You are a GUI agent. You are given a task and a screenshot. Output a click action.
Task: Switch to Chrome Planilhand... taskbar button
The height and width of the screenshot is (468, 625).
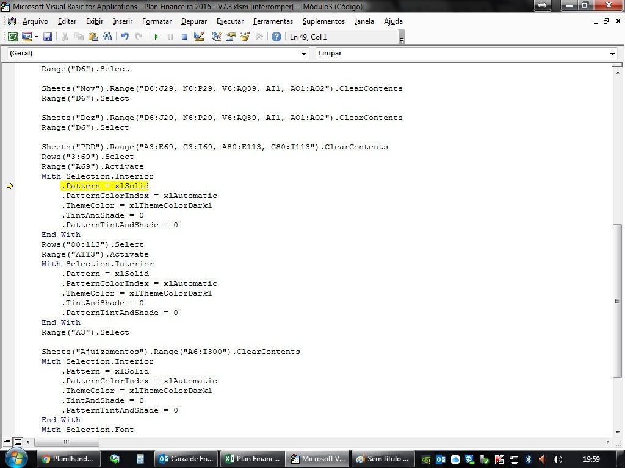click(x=68, y=459)
